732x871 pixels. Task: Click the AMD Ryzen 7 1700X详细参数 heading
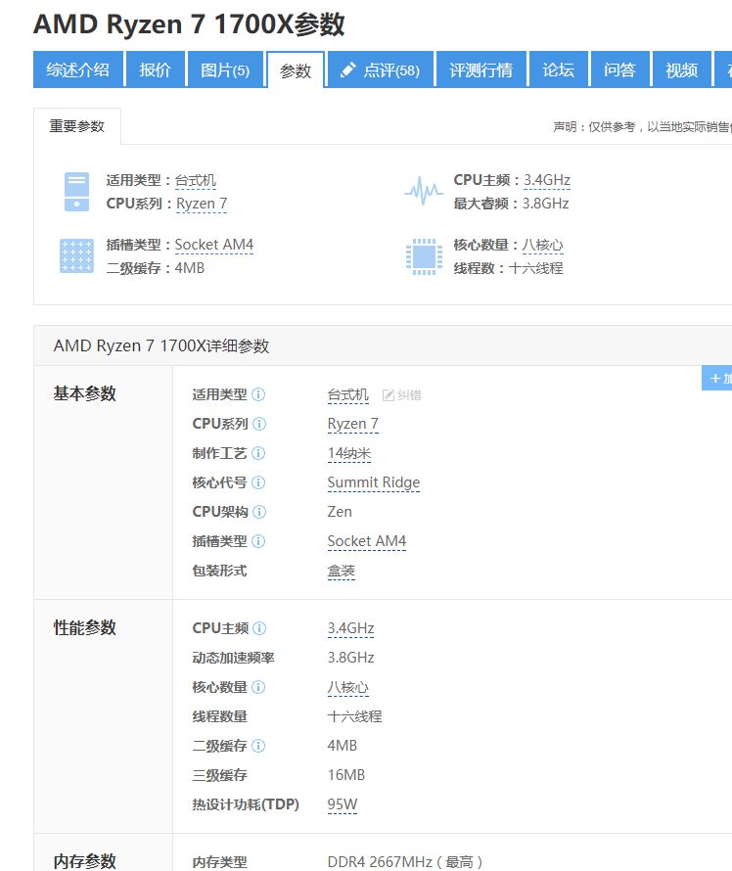pyautogui.click(x=161, y=346)
